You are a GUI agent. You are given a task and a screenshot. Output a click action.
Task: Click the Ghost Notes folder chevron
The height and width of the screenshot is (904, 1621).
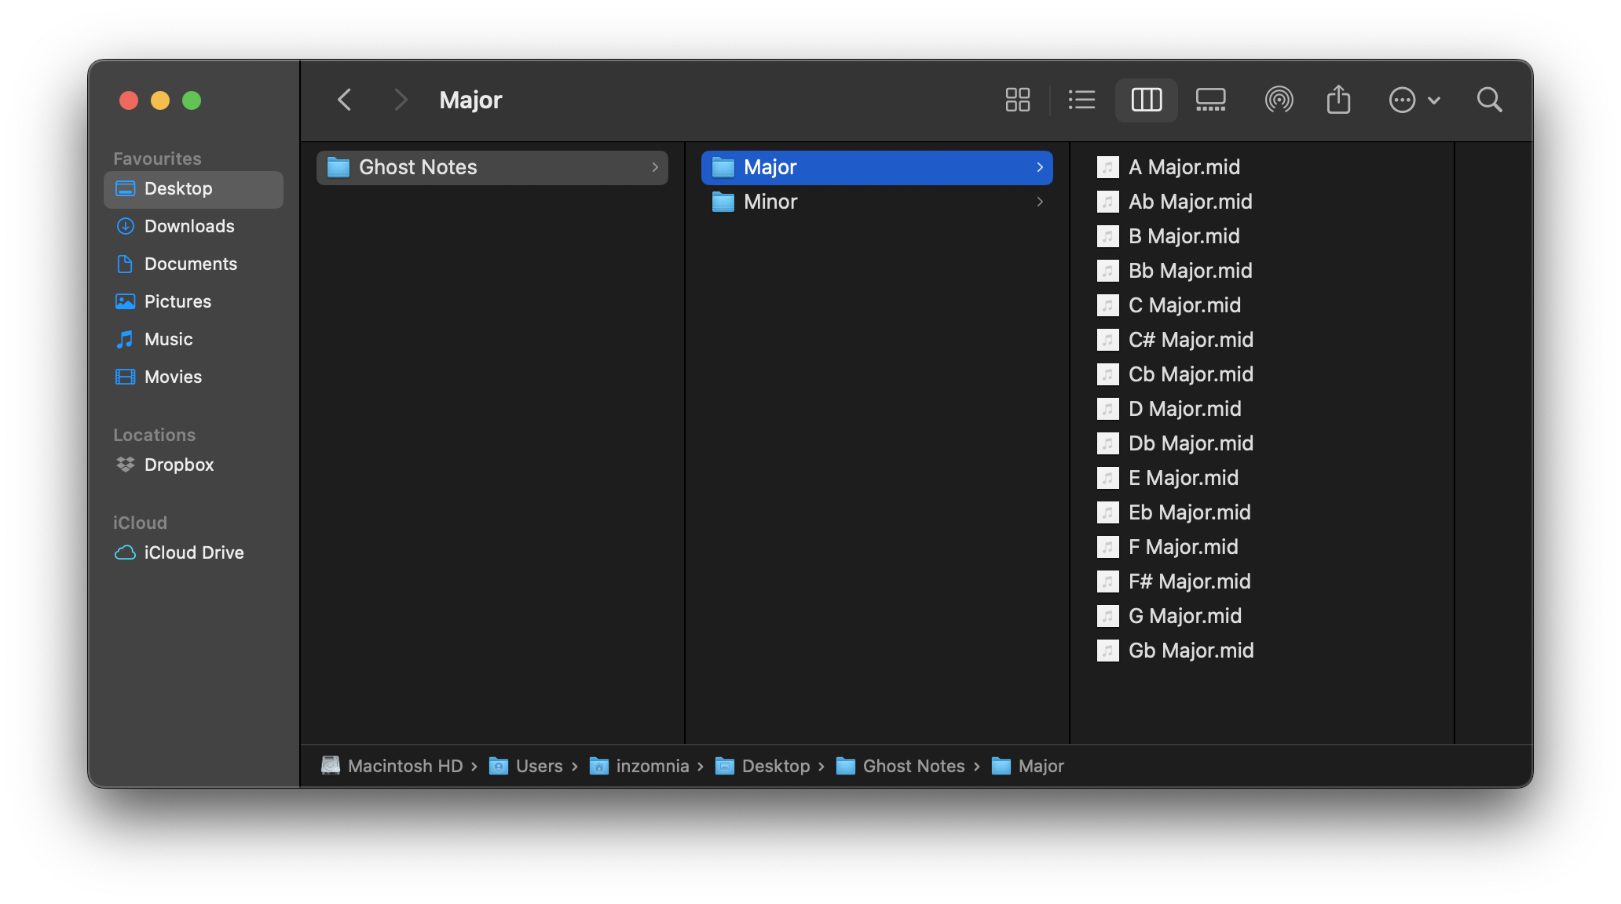(655, 167)
